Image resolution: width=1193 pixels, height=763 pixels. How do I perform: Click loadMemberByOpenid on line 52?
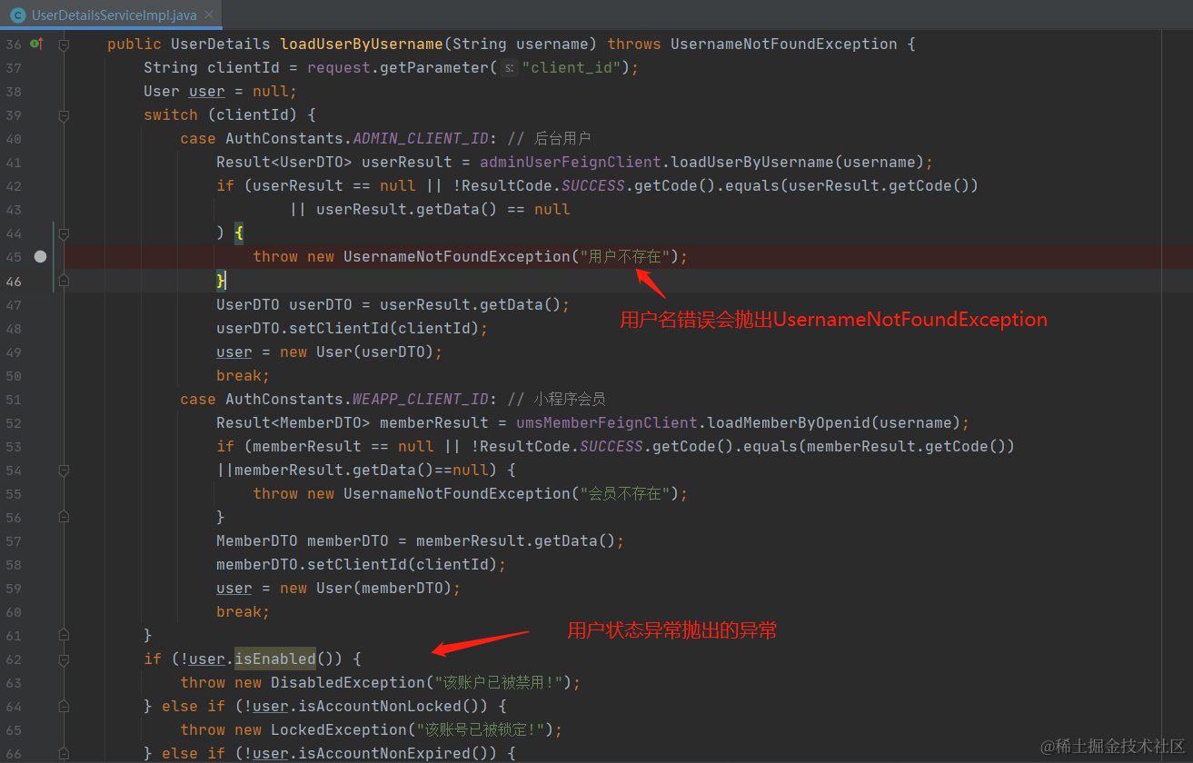pyautogui.click(x=789, y=422)
